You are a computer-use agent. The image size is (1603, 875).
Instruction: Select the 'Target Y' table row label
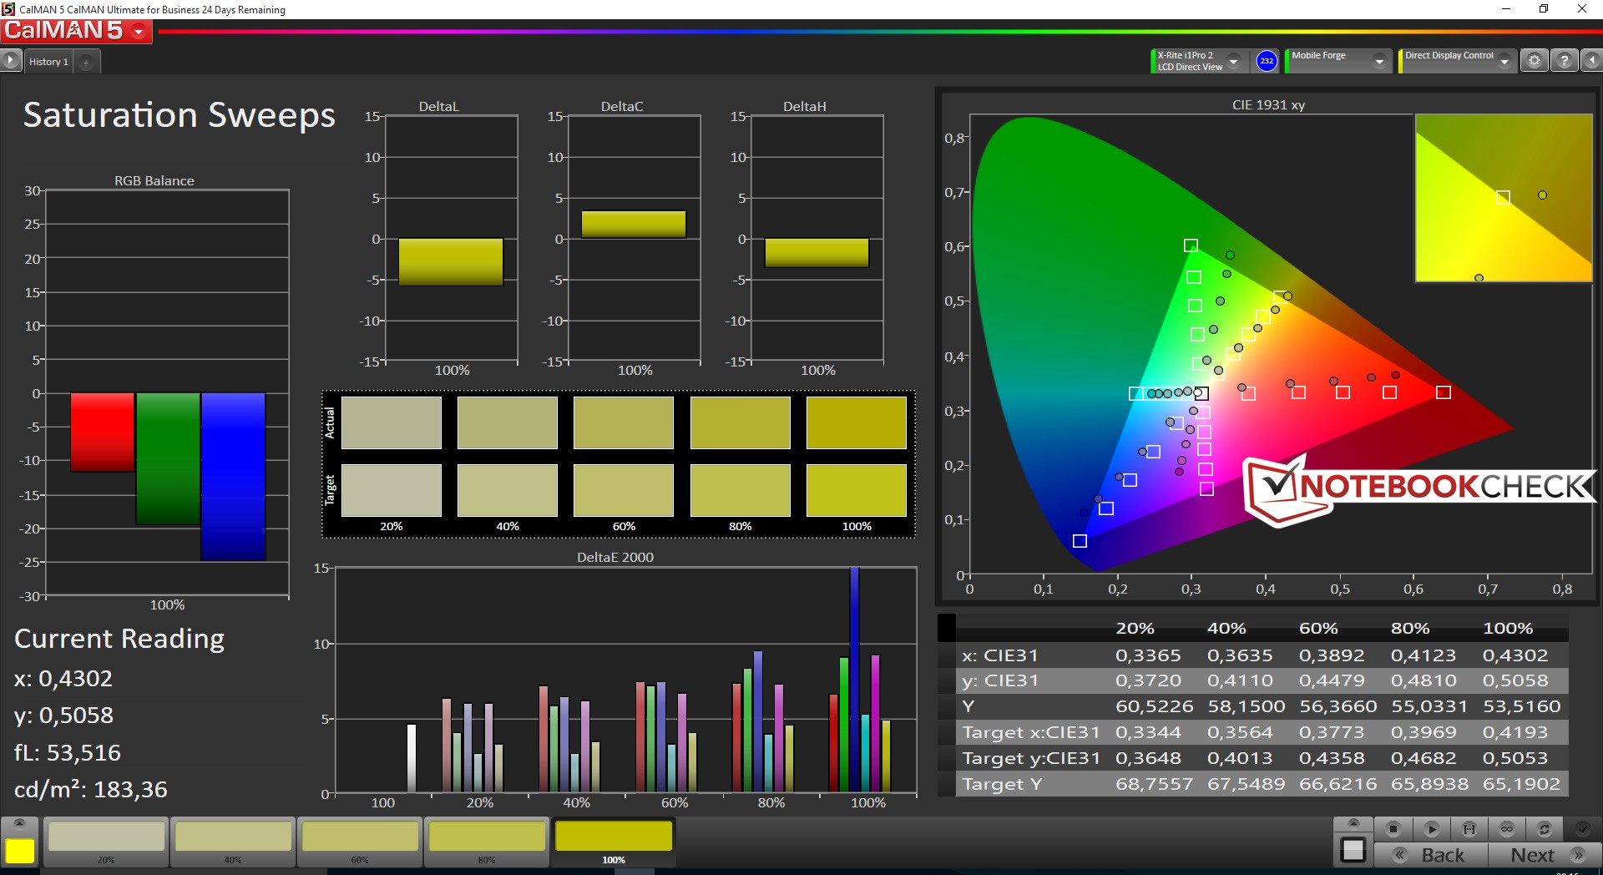pos(1002,784)
